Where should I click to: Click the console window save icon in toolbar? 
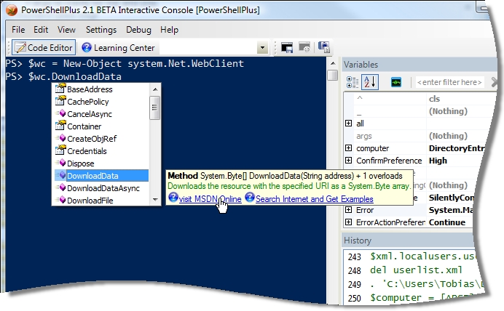tap(287, 47)
